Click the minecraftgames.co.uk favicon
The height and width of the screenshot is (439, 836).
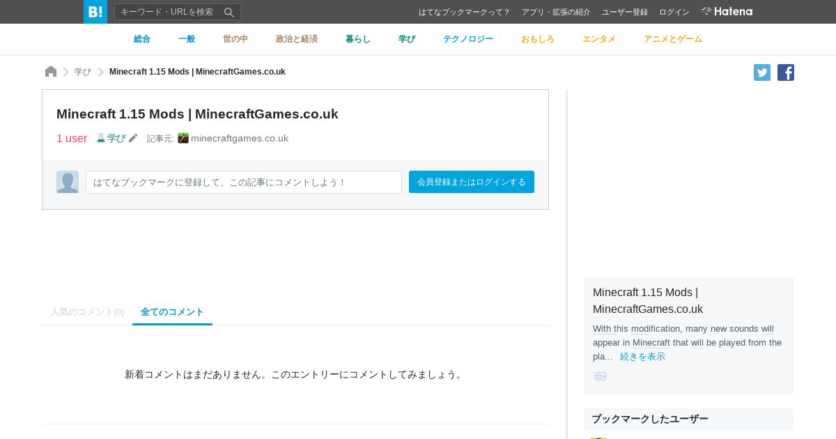pyautogui.click(x=183, y=138)
